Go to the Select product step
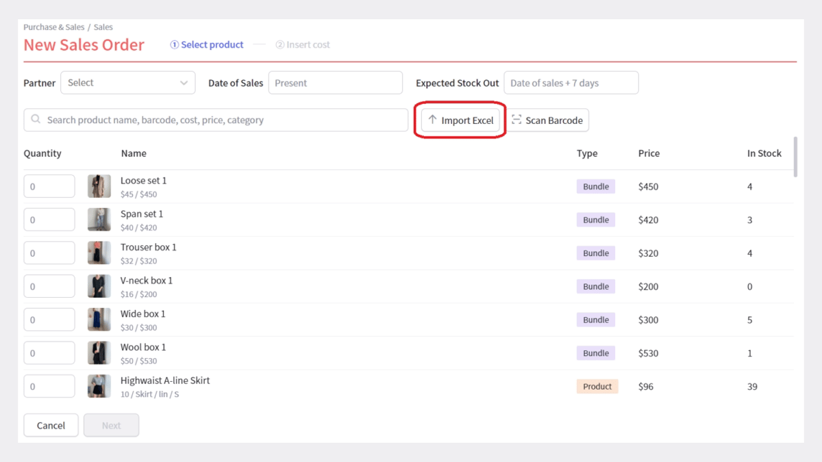Viewport: 822px width, 462px height. click(x=207, y=44)
